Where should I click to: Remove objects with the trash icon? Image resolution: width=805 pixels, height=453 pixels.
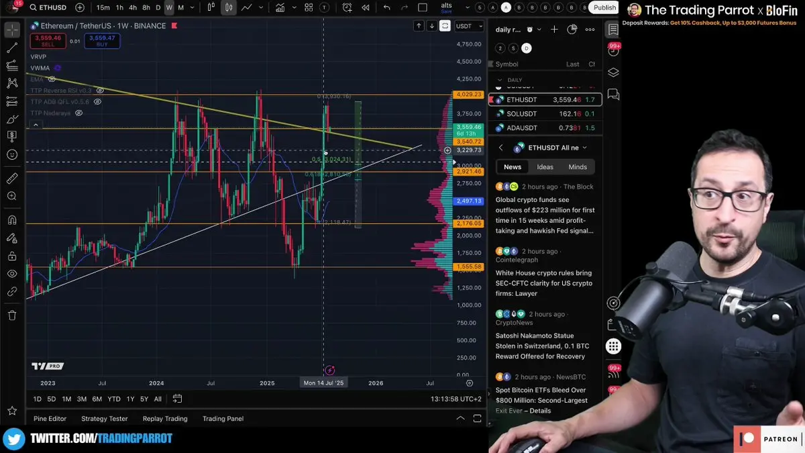coord(12,315)
